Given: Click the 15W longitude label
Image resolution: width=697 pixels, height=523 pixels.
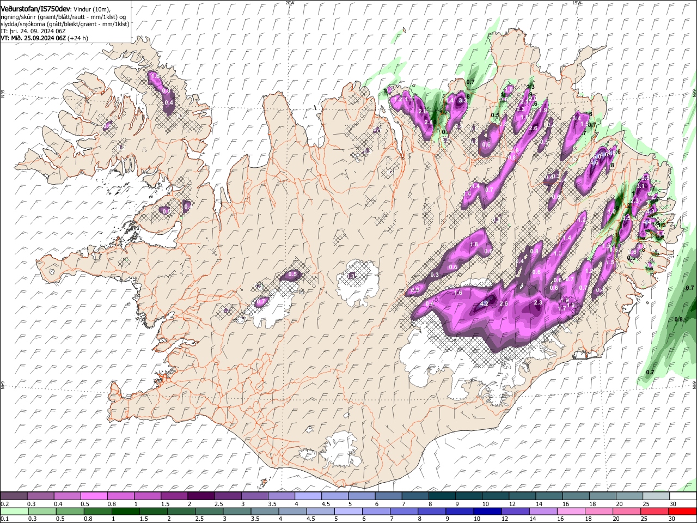Looking at the screenshot, I should coord(577,3).
